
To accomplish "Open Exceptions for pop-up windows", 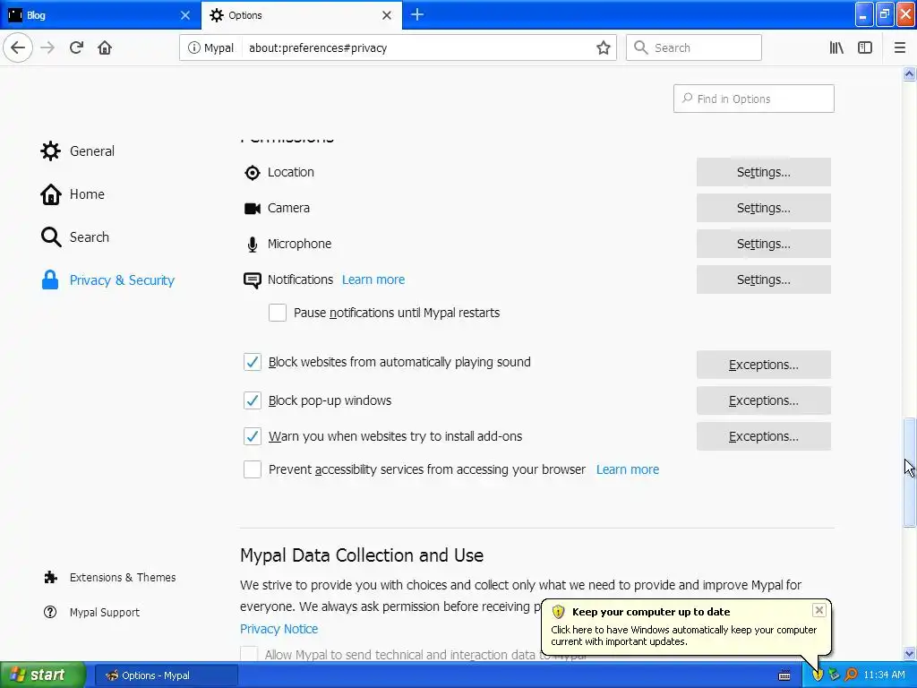I will 763,400.
